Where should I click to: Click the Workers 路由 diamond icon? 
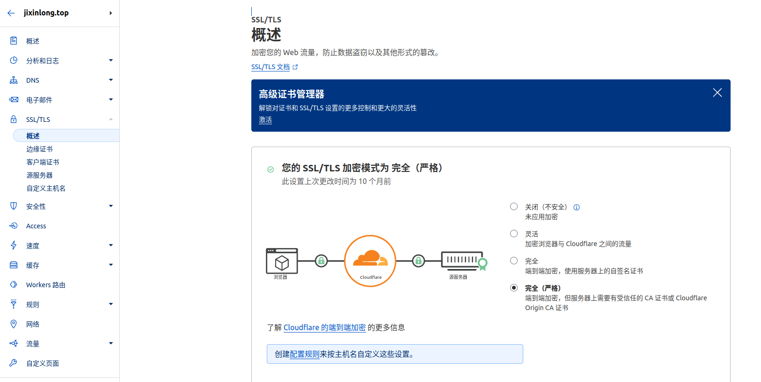14,284
